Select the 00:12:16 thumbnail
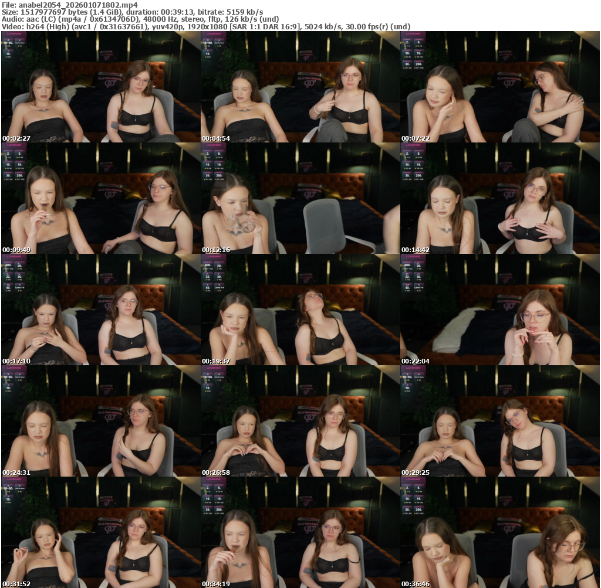Screen dimensions: 601x588 [300, 198]
